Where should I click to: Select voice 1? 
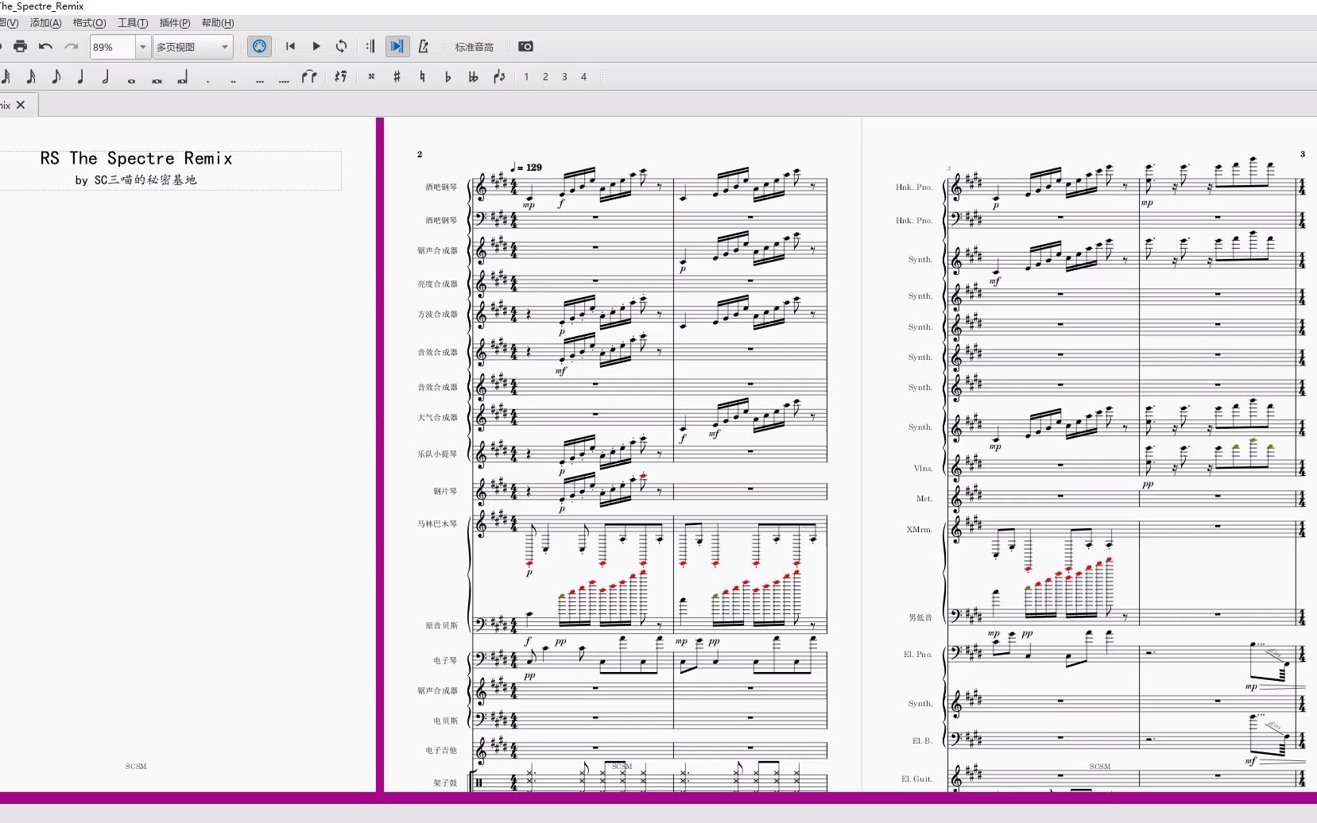(526, 77)
